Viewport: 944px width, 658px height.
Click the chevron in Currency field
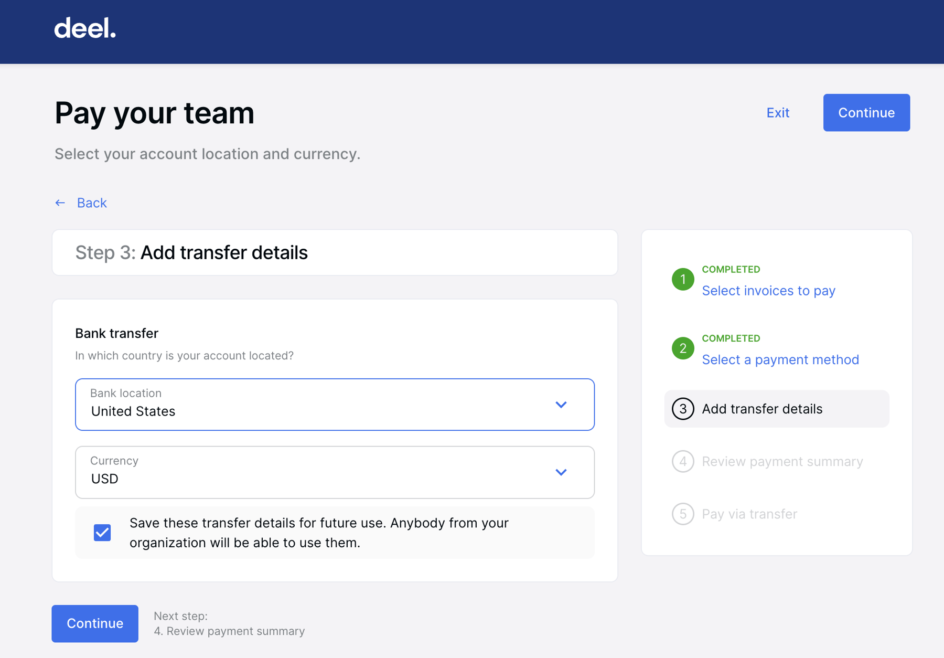[561, 472]
